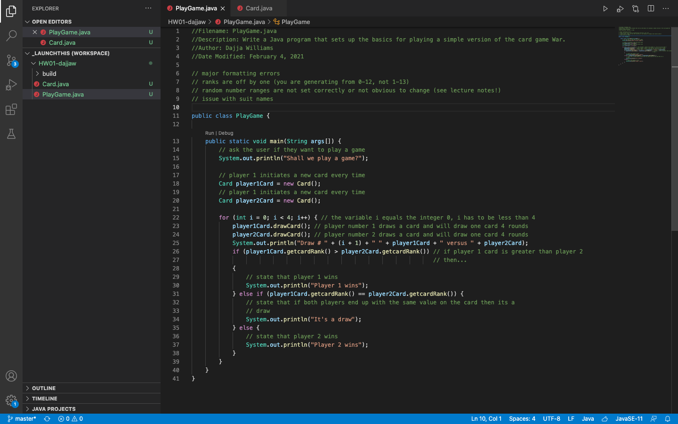Open the Source Control view
Viewport: 678px width, 424px height.
pyautogui.click(x=11, y=60)
